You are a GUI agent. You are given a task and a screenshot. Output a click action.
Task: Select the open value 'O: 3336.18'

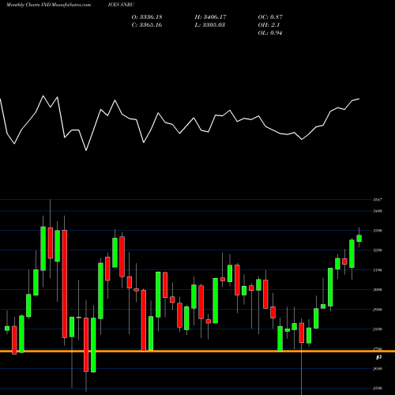[147, 17]
